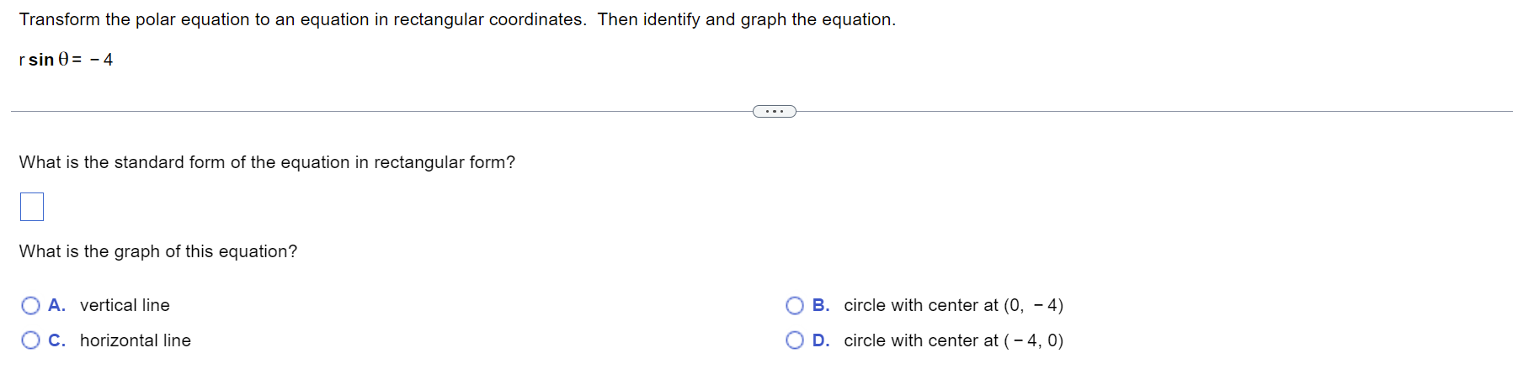Click the bold "sin" in the equation
The width and height of the screenshot is (1513, 369).
point(41,60)
